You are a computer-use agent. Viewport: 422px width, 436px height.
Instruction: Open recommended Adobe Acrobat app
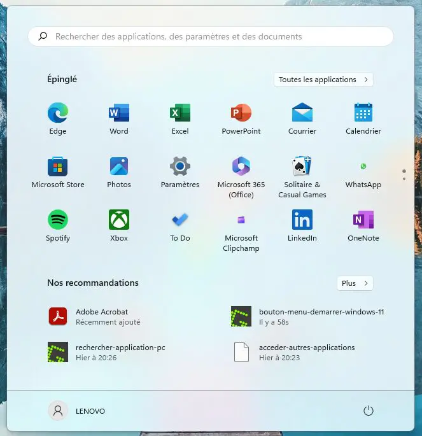coord(94,316)
